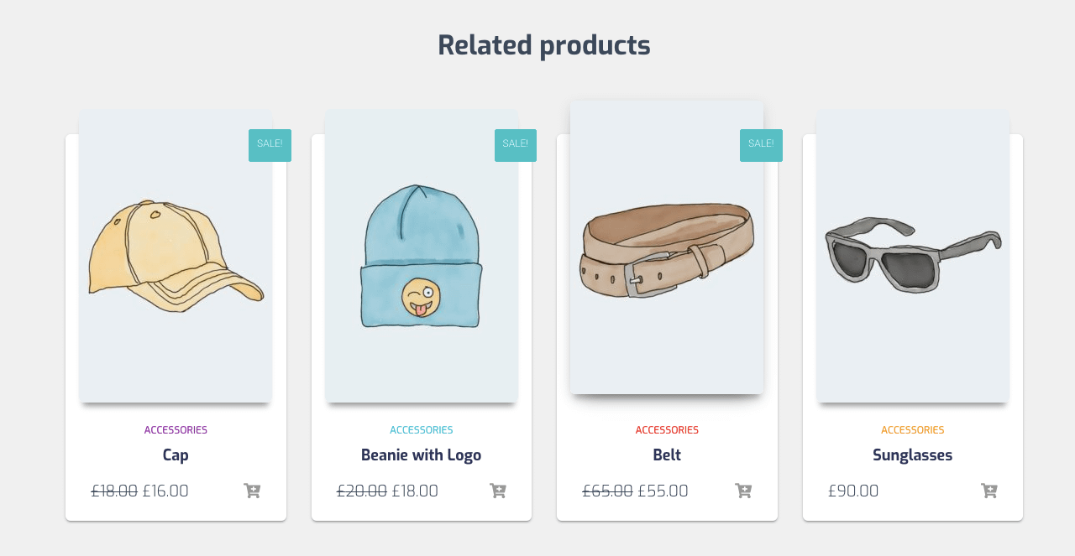Select purple Accessories category above Cap
Viewport: 1075px width, 556px height.
(x=176, y=430)
